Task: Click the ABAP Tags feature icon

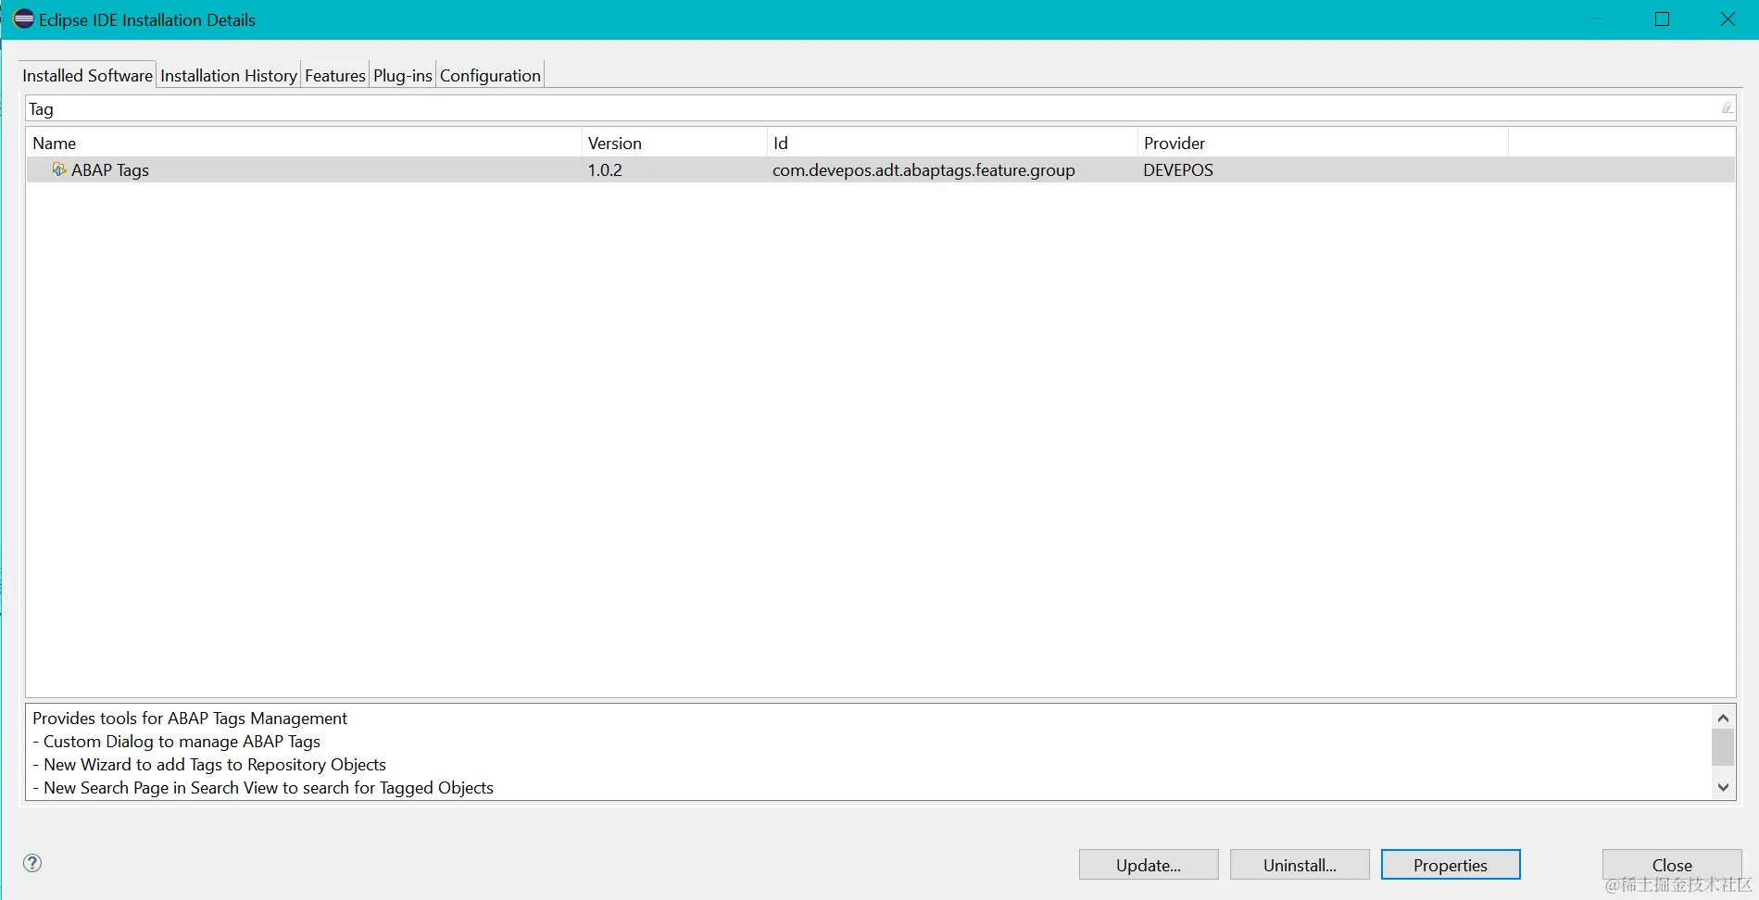Action: coord(59,169)
